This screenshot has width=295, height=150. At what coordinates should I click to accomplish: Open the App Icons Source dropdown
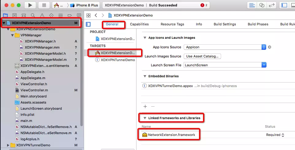click(263, 47)
